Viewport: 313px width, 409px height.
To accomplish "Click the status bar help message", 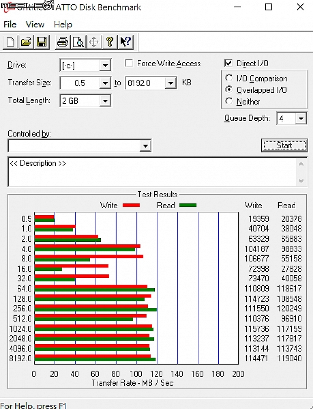I will coord(33,406).
